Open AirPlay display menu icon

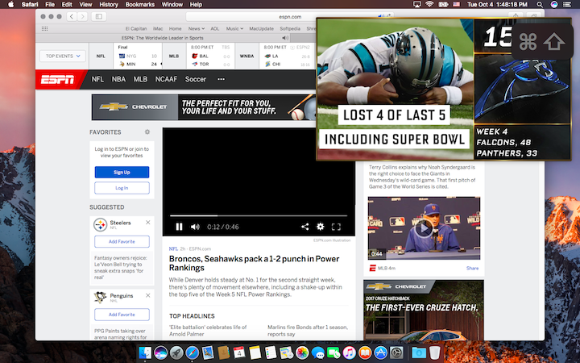417,5
